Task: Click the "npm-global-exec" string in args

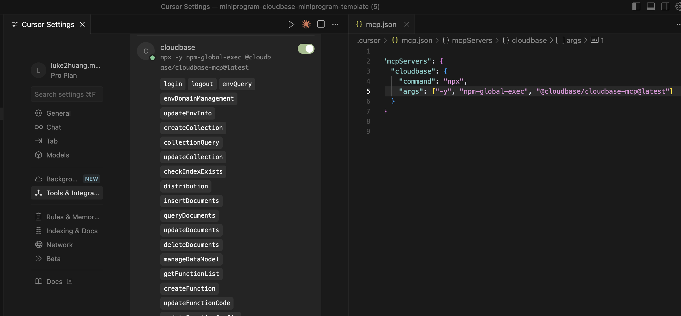Action: (494, 91)
